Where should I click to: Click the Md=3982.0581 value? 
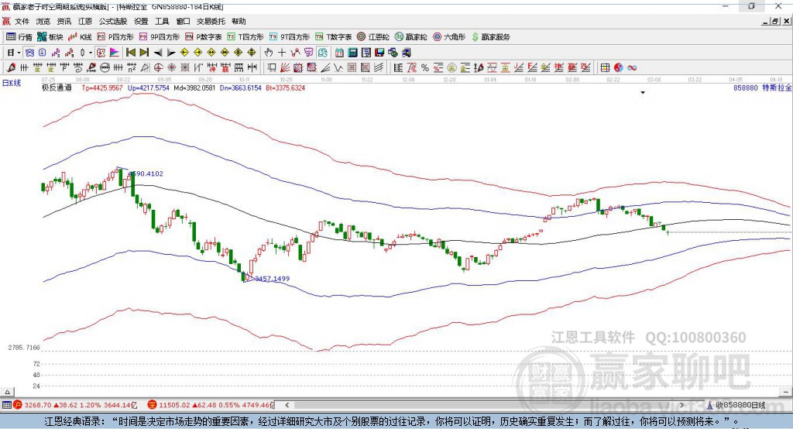click(x=194, y=88)
